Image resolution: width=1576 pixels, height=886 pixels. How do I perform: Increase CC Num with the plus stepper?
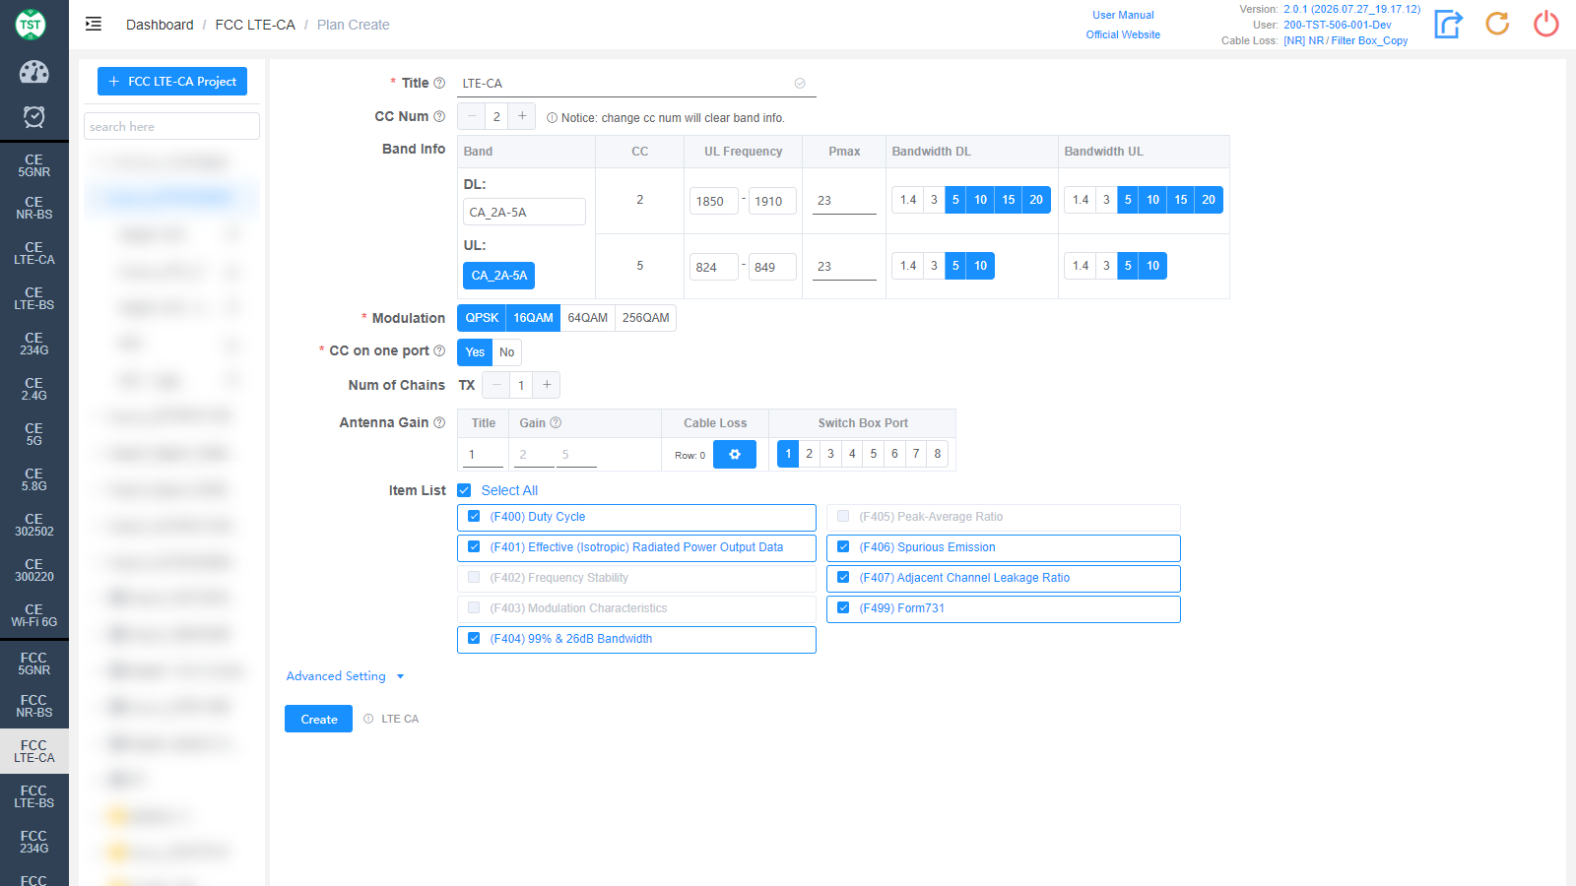(x=522, y=116)
